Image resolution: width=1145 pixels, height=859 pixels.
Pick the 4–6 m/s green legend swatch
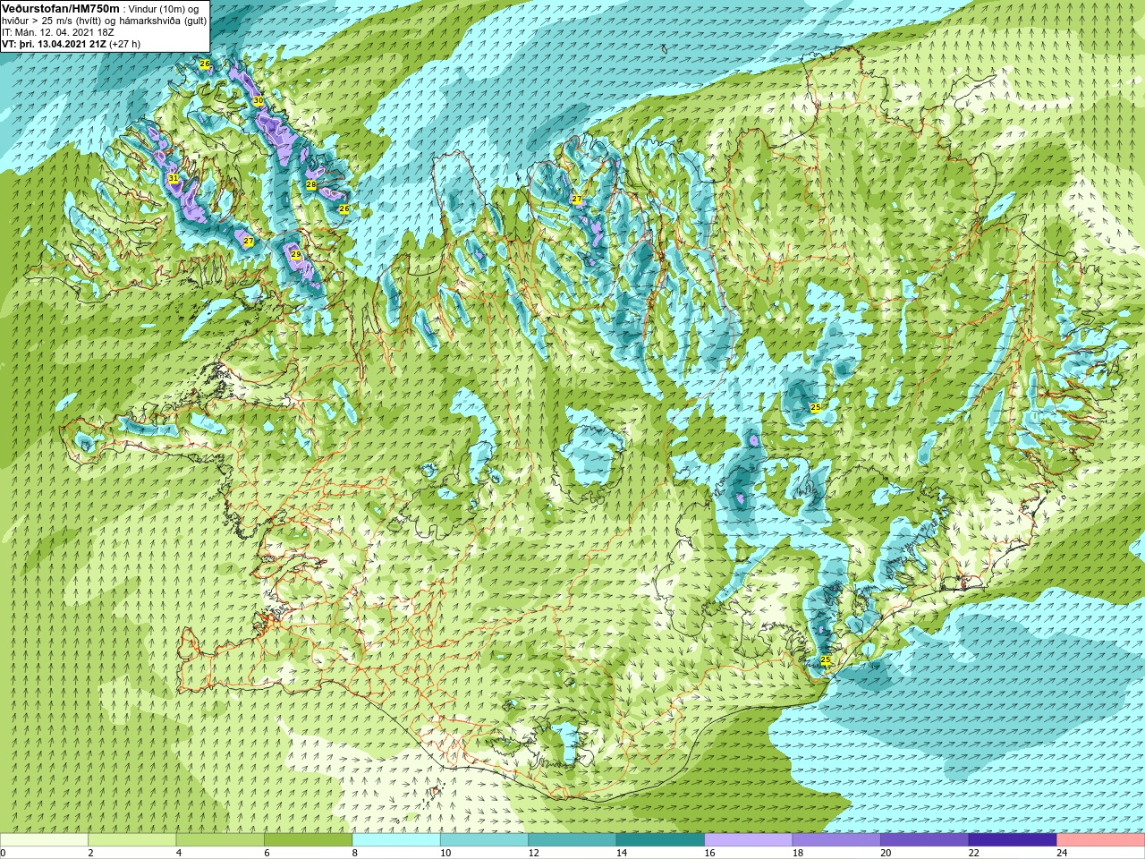220,840
